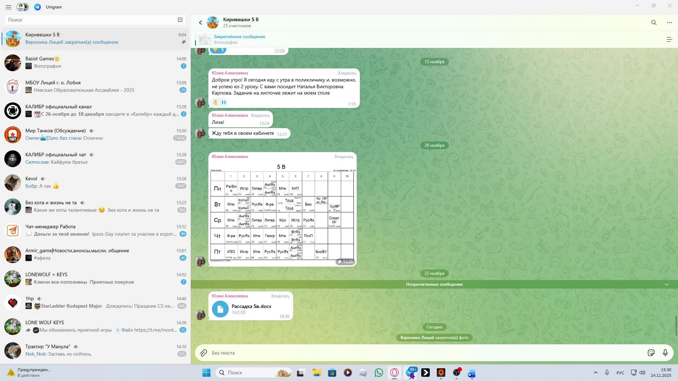Open the sticker and emoji panel
The height and width of the screenshot is (381, 678).
[x=651, y=353]
